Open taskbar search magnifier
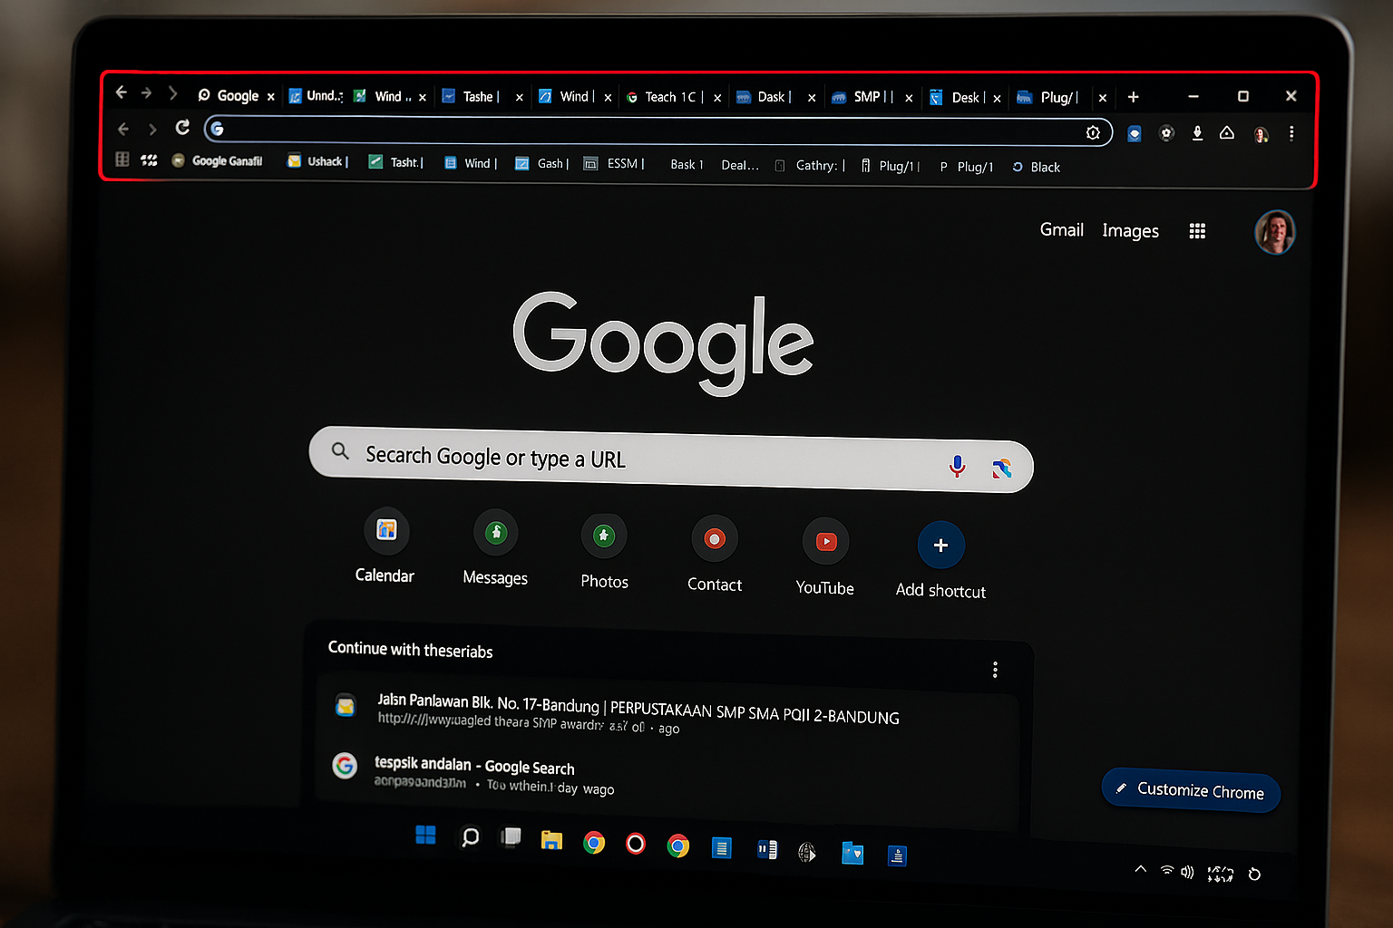1393x928 pixels. click(470, 836)
